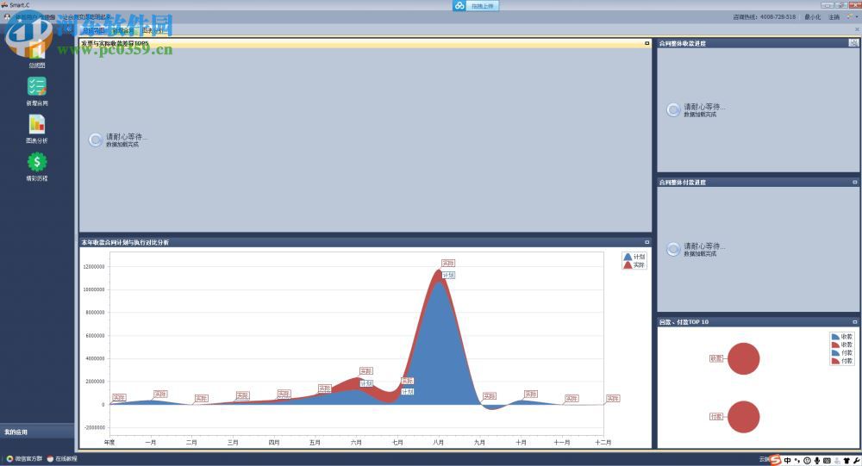Open the 图表分析 bar chart sidebar icon
The image size is (862, 466).
click(37, 124)
